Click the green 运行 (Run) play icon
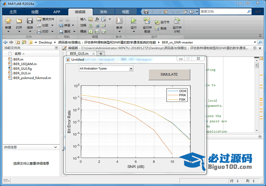Viewport: 266px width, 186px height. [x=134, y=21]
